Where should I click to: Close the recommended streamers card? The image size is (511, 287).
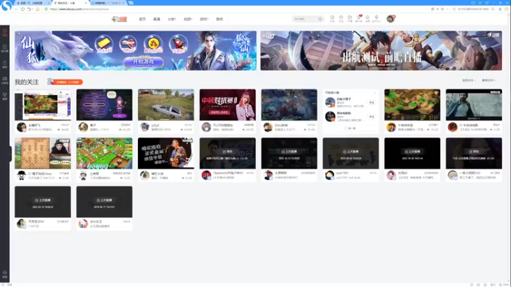(x=375, y=92)
